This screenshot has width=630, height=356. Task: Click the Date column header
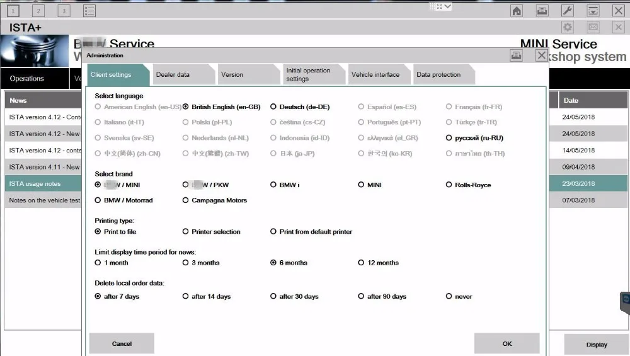(x=593, y=100)
